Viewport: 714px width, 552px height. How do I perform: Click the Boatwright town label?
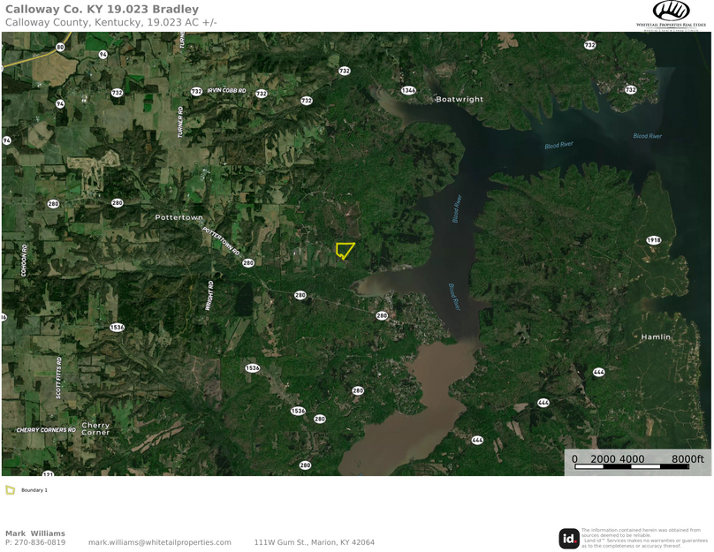point(460,99)
